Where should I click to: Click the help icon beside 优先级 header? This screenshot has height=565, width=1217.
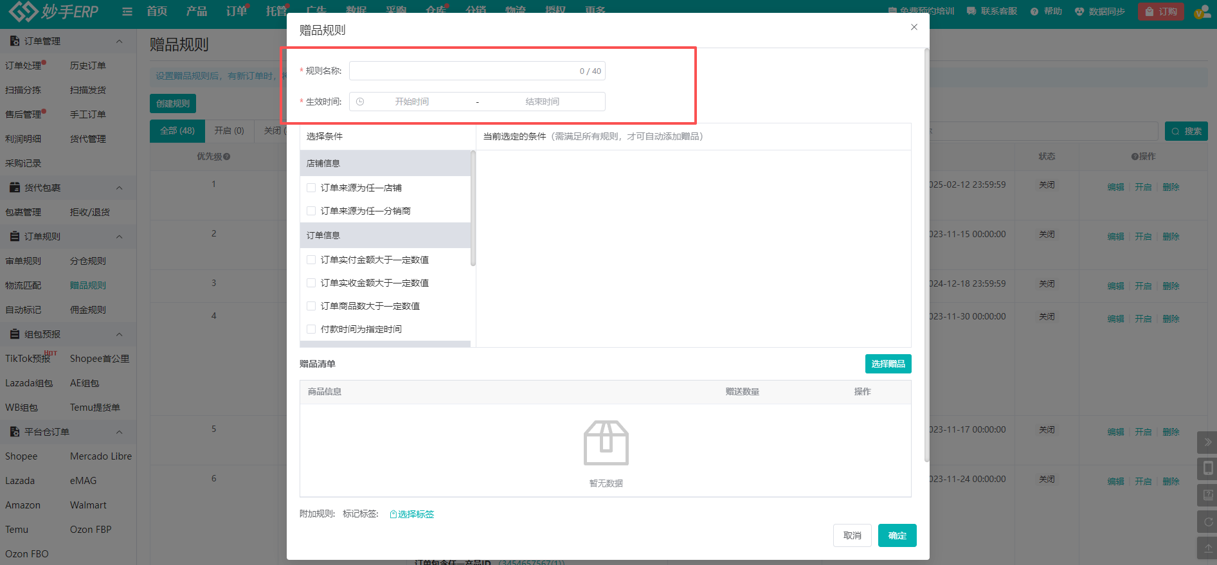coord(227,157)
